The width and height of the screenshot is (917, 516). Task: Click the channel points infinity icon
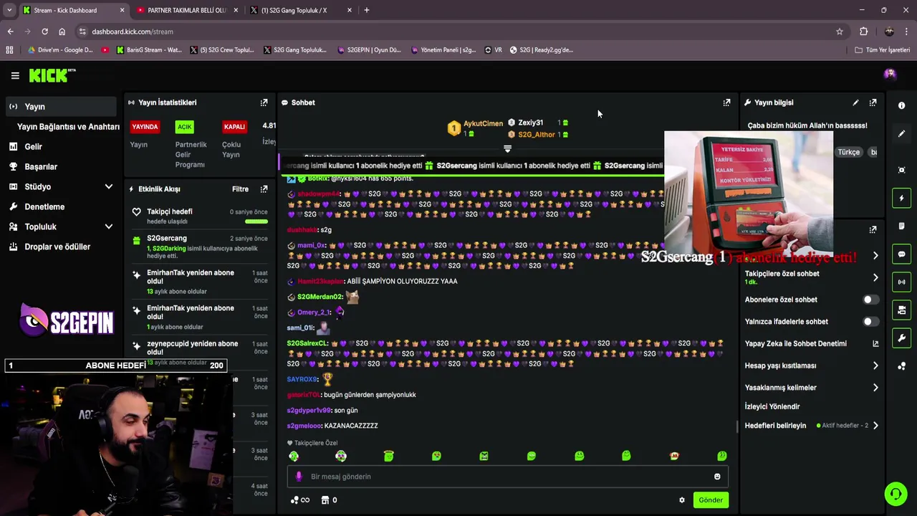[x=300, y=500]
